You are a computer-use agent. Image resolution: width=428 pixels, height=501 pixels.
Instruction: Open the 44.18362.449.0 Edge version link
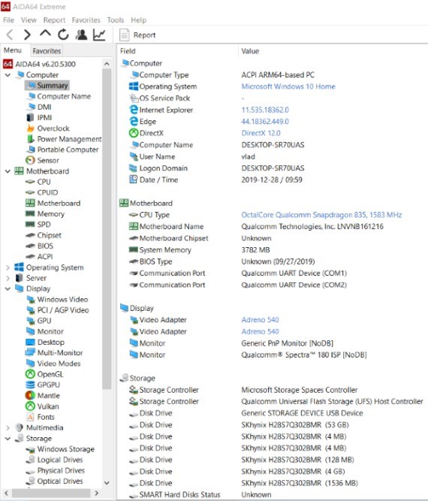pyautogui.click(x=265, y=122)
